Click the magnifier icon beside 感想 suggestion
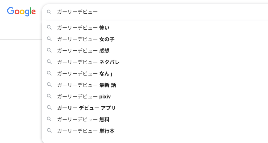 (x=49, y=50)
